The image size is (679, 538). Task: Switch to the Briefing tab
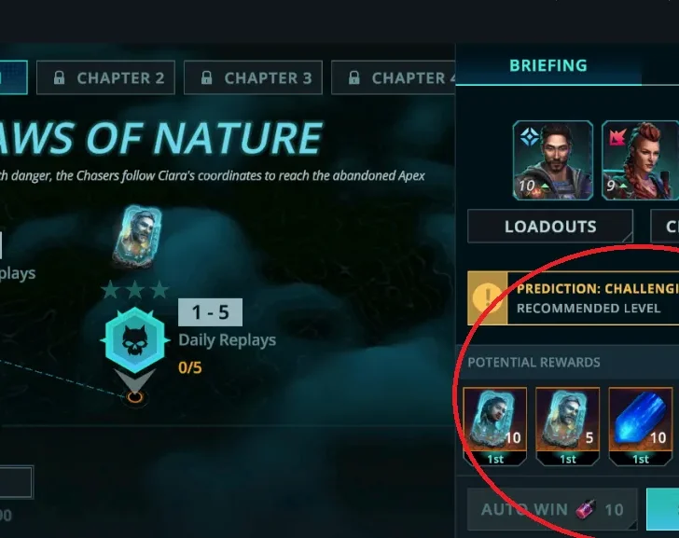(548, 66)
